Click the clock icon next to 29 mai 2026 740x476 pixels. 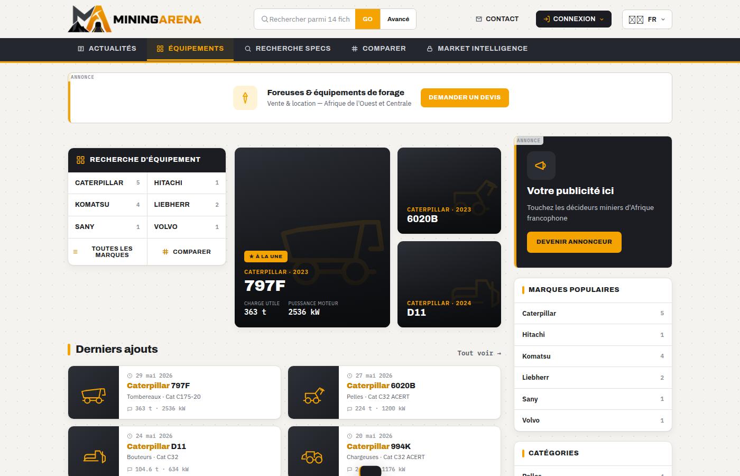point(130,376)
